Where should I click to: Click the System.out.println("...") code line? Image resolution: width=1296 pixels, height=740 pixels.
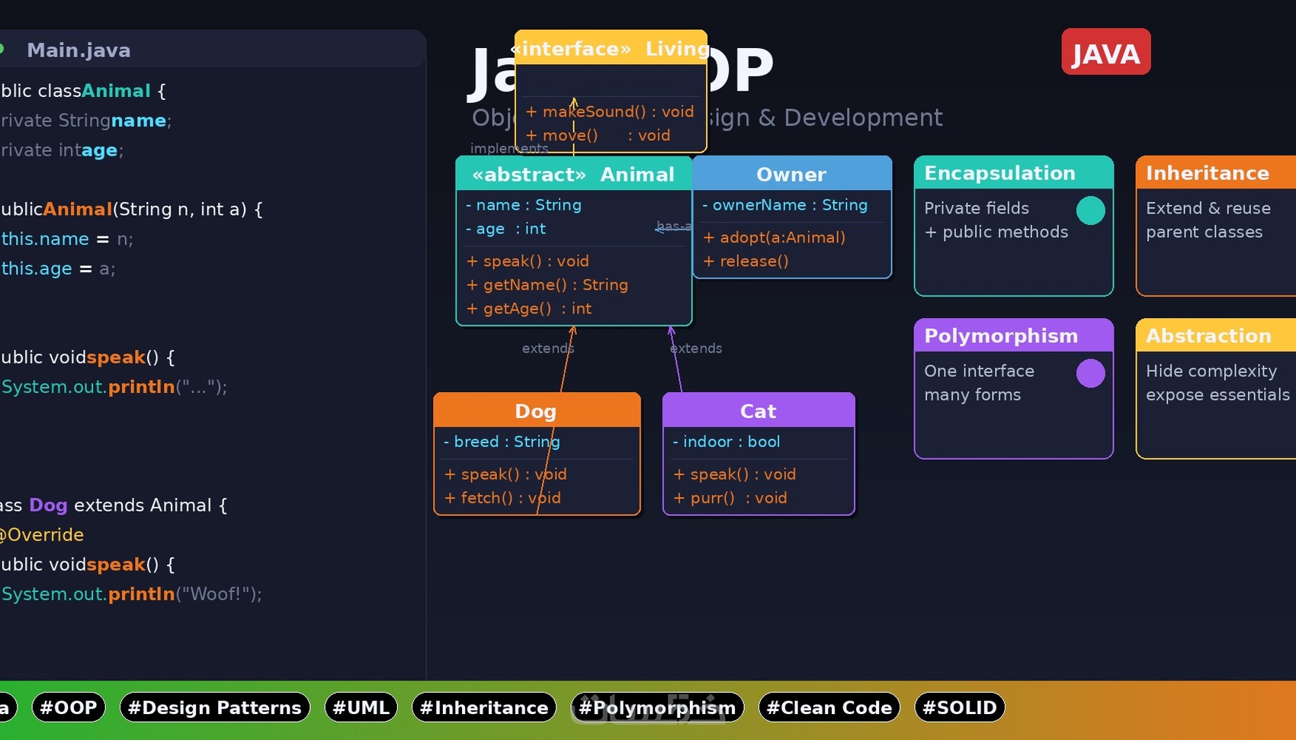[114, 387]
